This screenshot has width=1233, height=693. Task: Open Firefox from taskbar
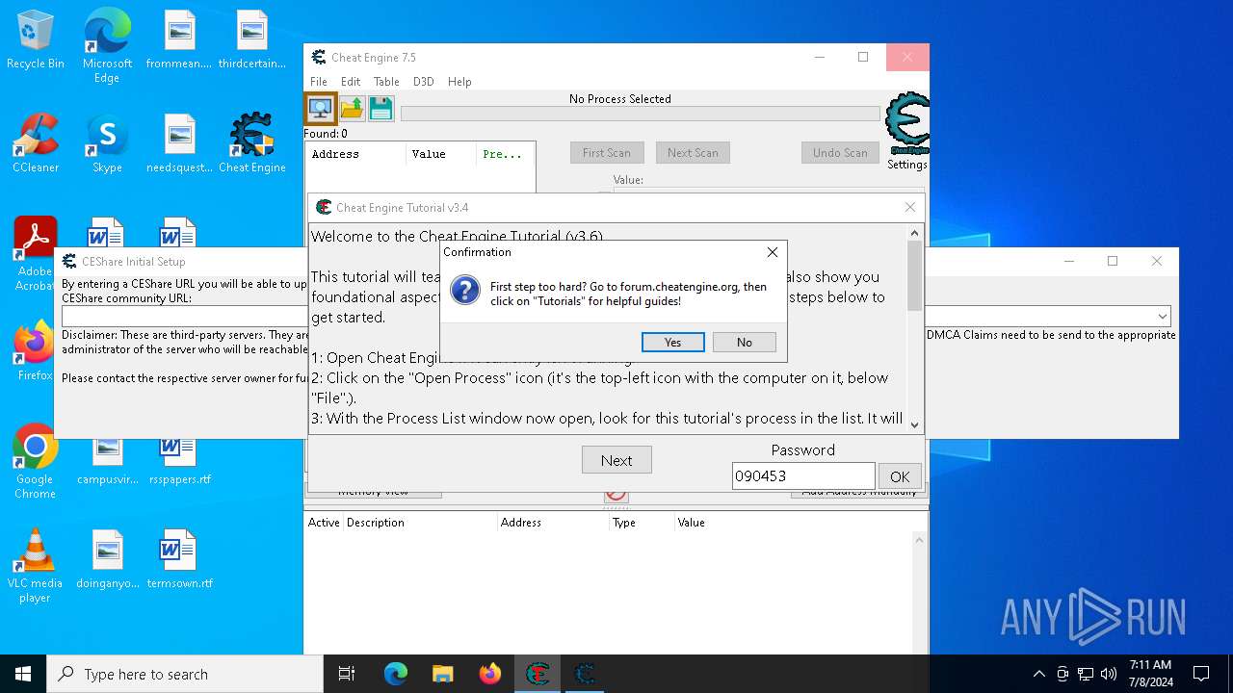[489, 674]
